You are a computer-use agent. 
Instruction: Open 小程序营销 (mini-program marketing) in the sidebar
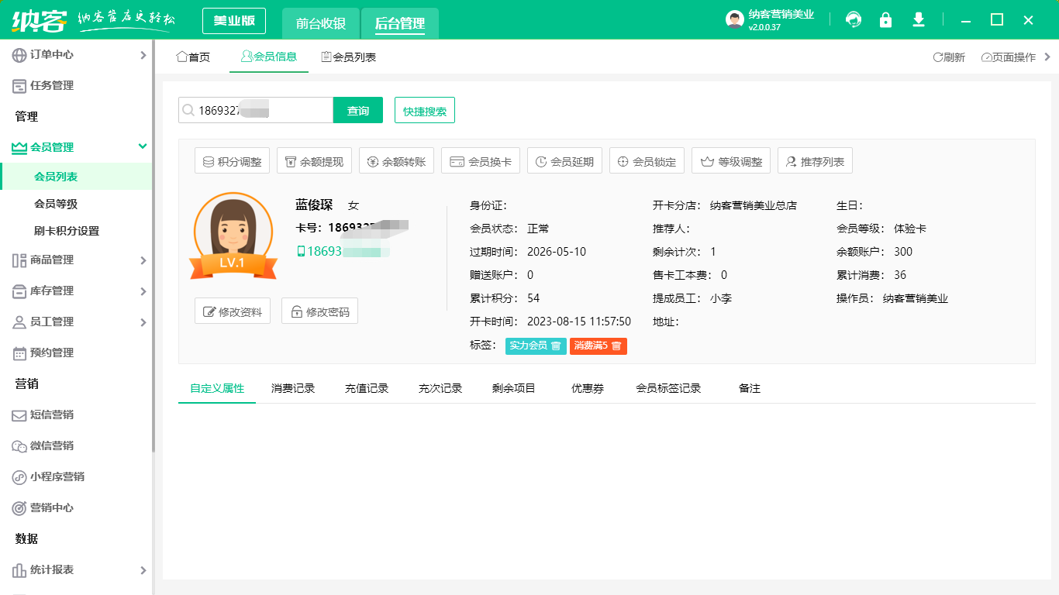point(57,477)
